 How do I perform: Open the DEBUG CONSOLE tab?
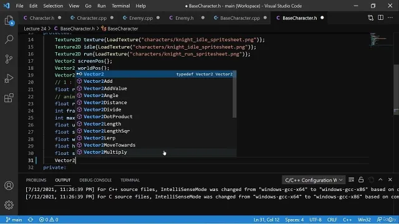(x=95, y=180)
